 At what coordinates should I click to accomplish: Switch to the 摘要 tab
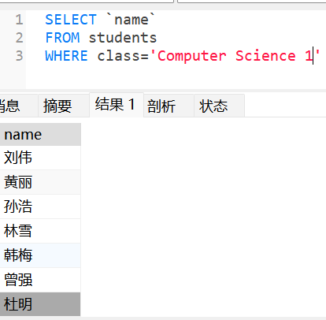pos(64,106)
